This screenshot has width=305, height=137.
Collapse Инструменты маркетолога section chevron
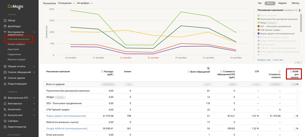pyautogui.click(x=34, y=32)
